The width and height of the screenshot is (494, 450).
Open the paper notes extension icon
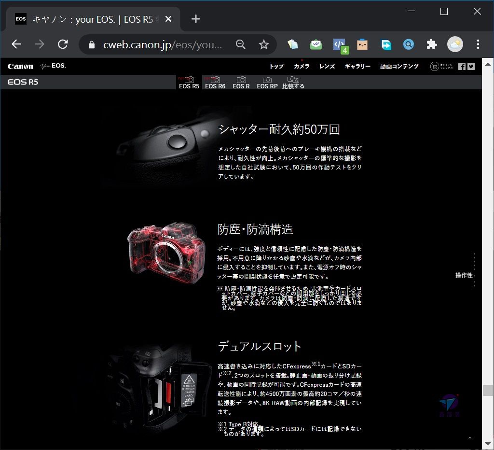293,44
